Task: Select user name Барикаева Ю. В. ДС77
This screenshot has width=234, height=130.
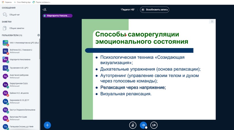Action: (x=19, y=100)
